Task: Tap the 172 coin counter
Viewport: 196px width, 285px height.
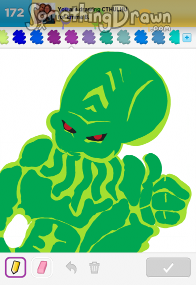Action: [14, 13]
